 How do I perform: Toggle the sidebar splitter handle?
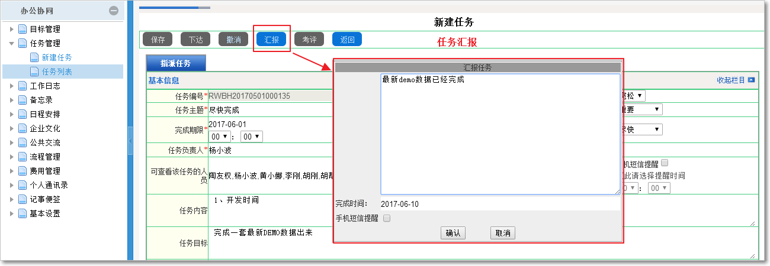pos(130,140)
